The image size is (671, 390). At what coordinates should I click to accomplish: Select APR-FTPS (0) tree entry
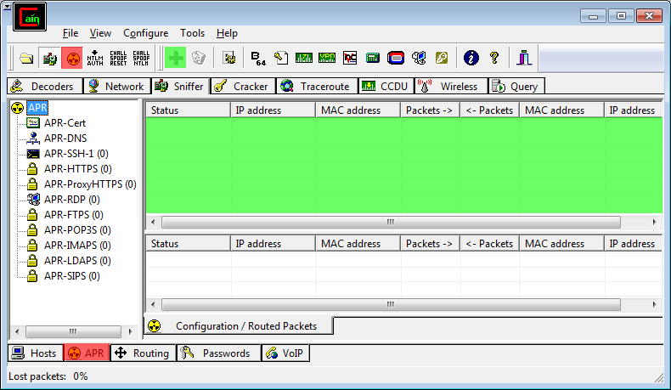click(x=74, y=214)
